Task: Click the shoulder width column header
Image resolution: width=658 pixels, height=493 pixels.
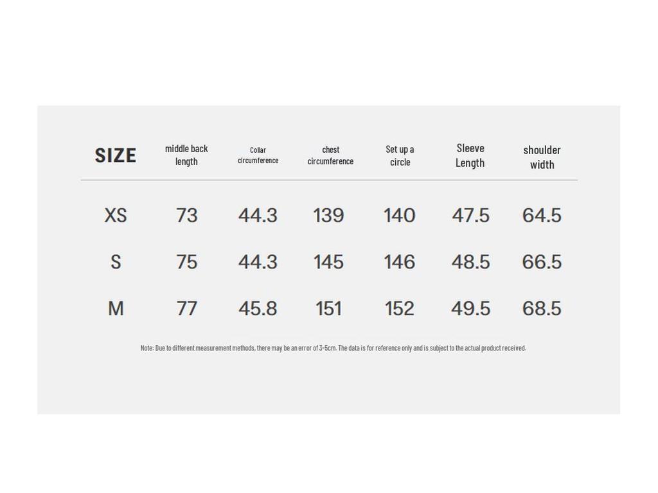Action: [x=542, y=157]
